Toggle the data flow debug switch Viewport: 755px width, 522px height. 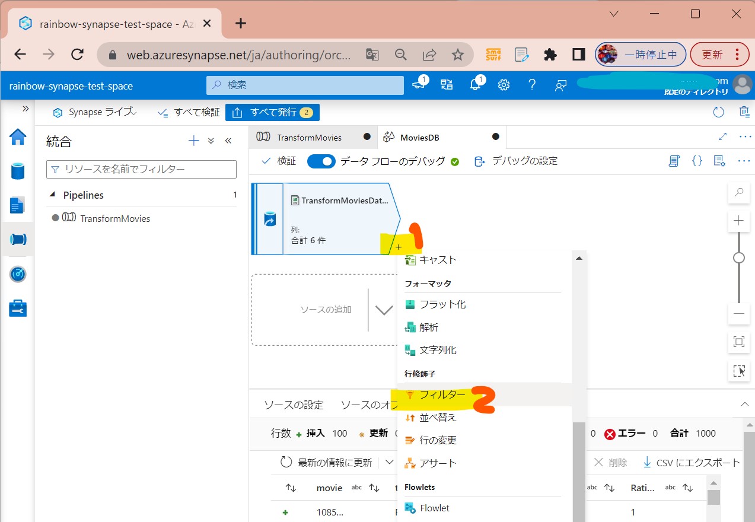click(x=321, y=161)
